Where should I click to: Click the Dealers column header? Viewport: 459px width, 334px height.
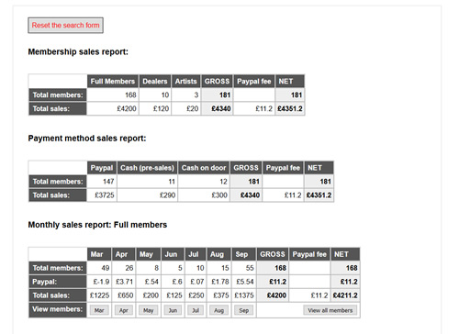tap(155, 82)
